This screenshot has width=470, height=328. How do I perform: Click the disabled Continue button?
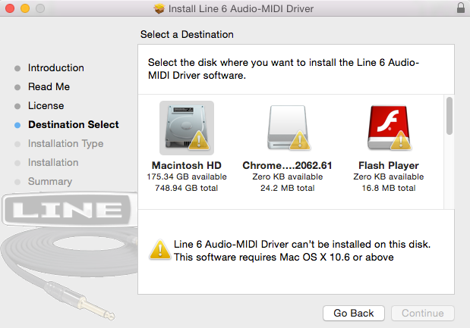pos(423,313)
